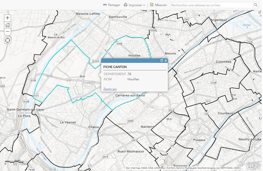
Task: Click the home default extent button
Action: click(x=8, y=25)
